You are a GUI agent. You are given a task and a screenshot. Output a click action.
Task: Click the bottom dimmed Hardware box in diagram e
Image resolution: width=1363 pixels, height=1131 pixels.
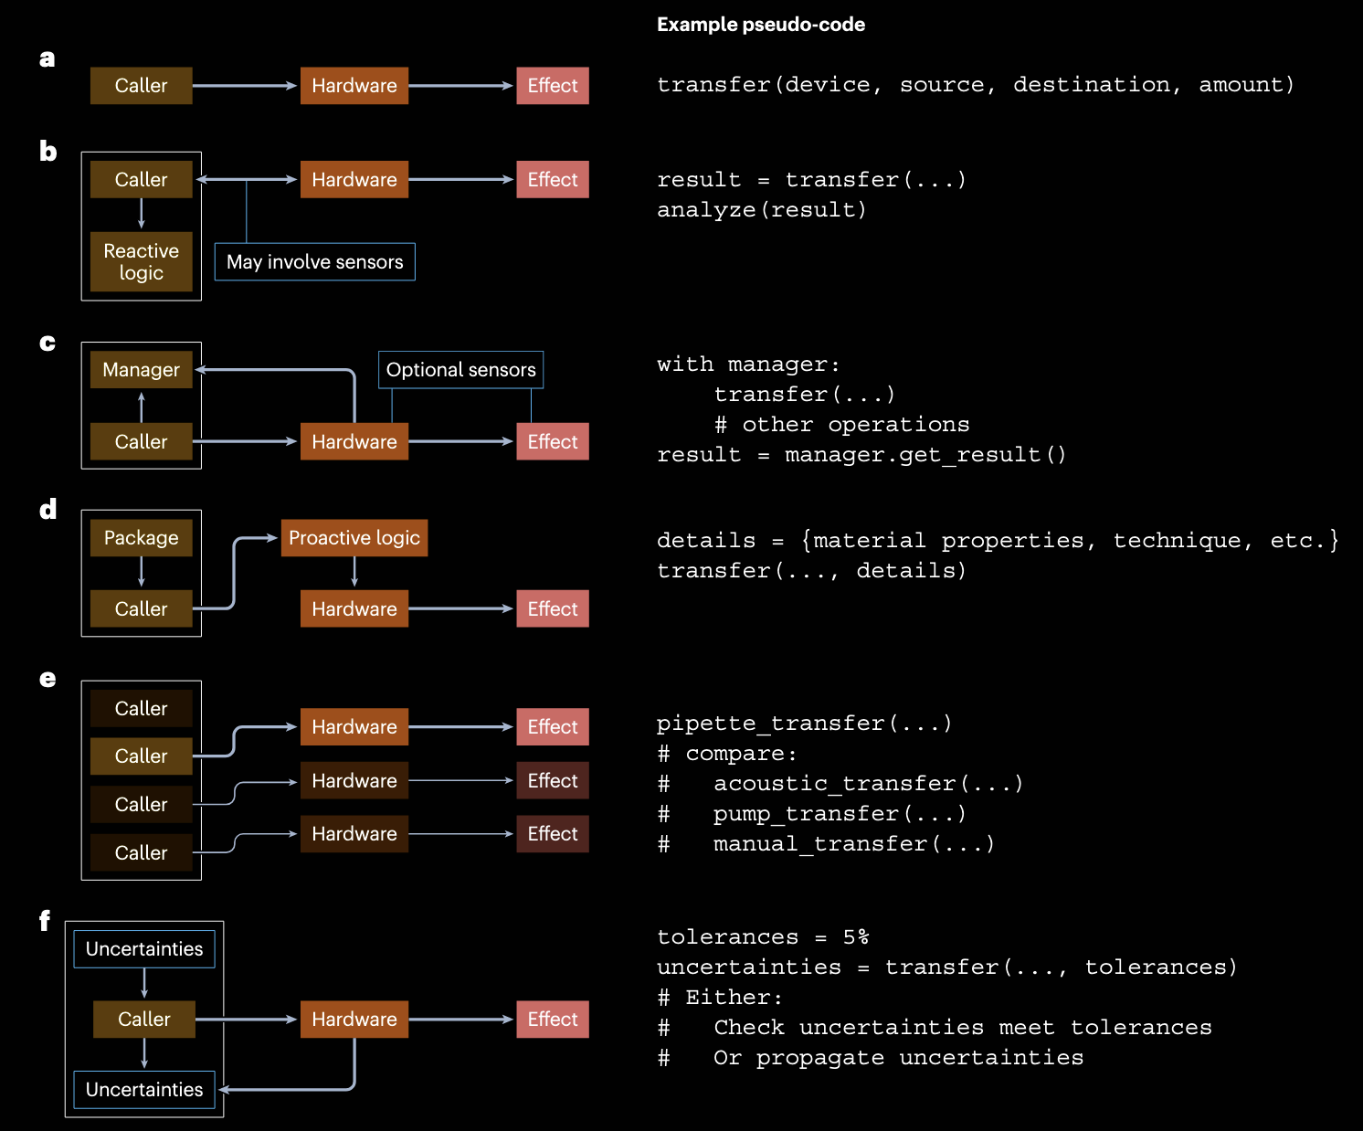pyautogui.click(x=354, y=834)
